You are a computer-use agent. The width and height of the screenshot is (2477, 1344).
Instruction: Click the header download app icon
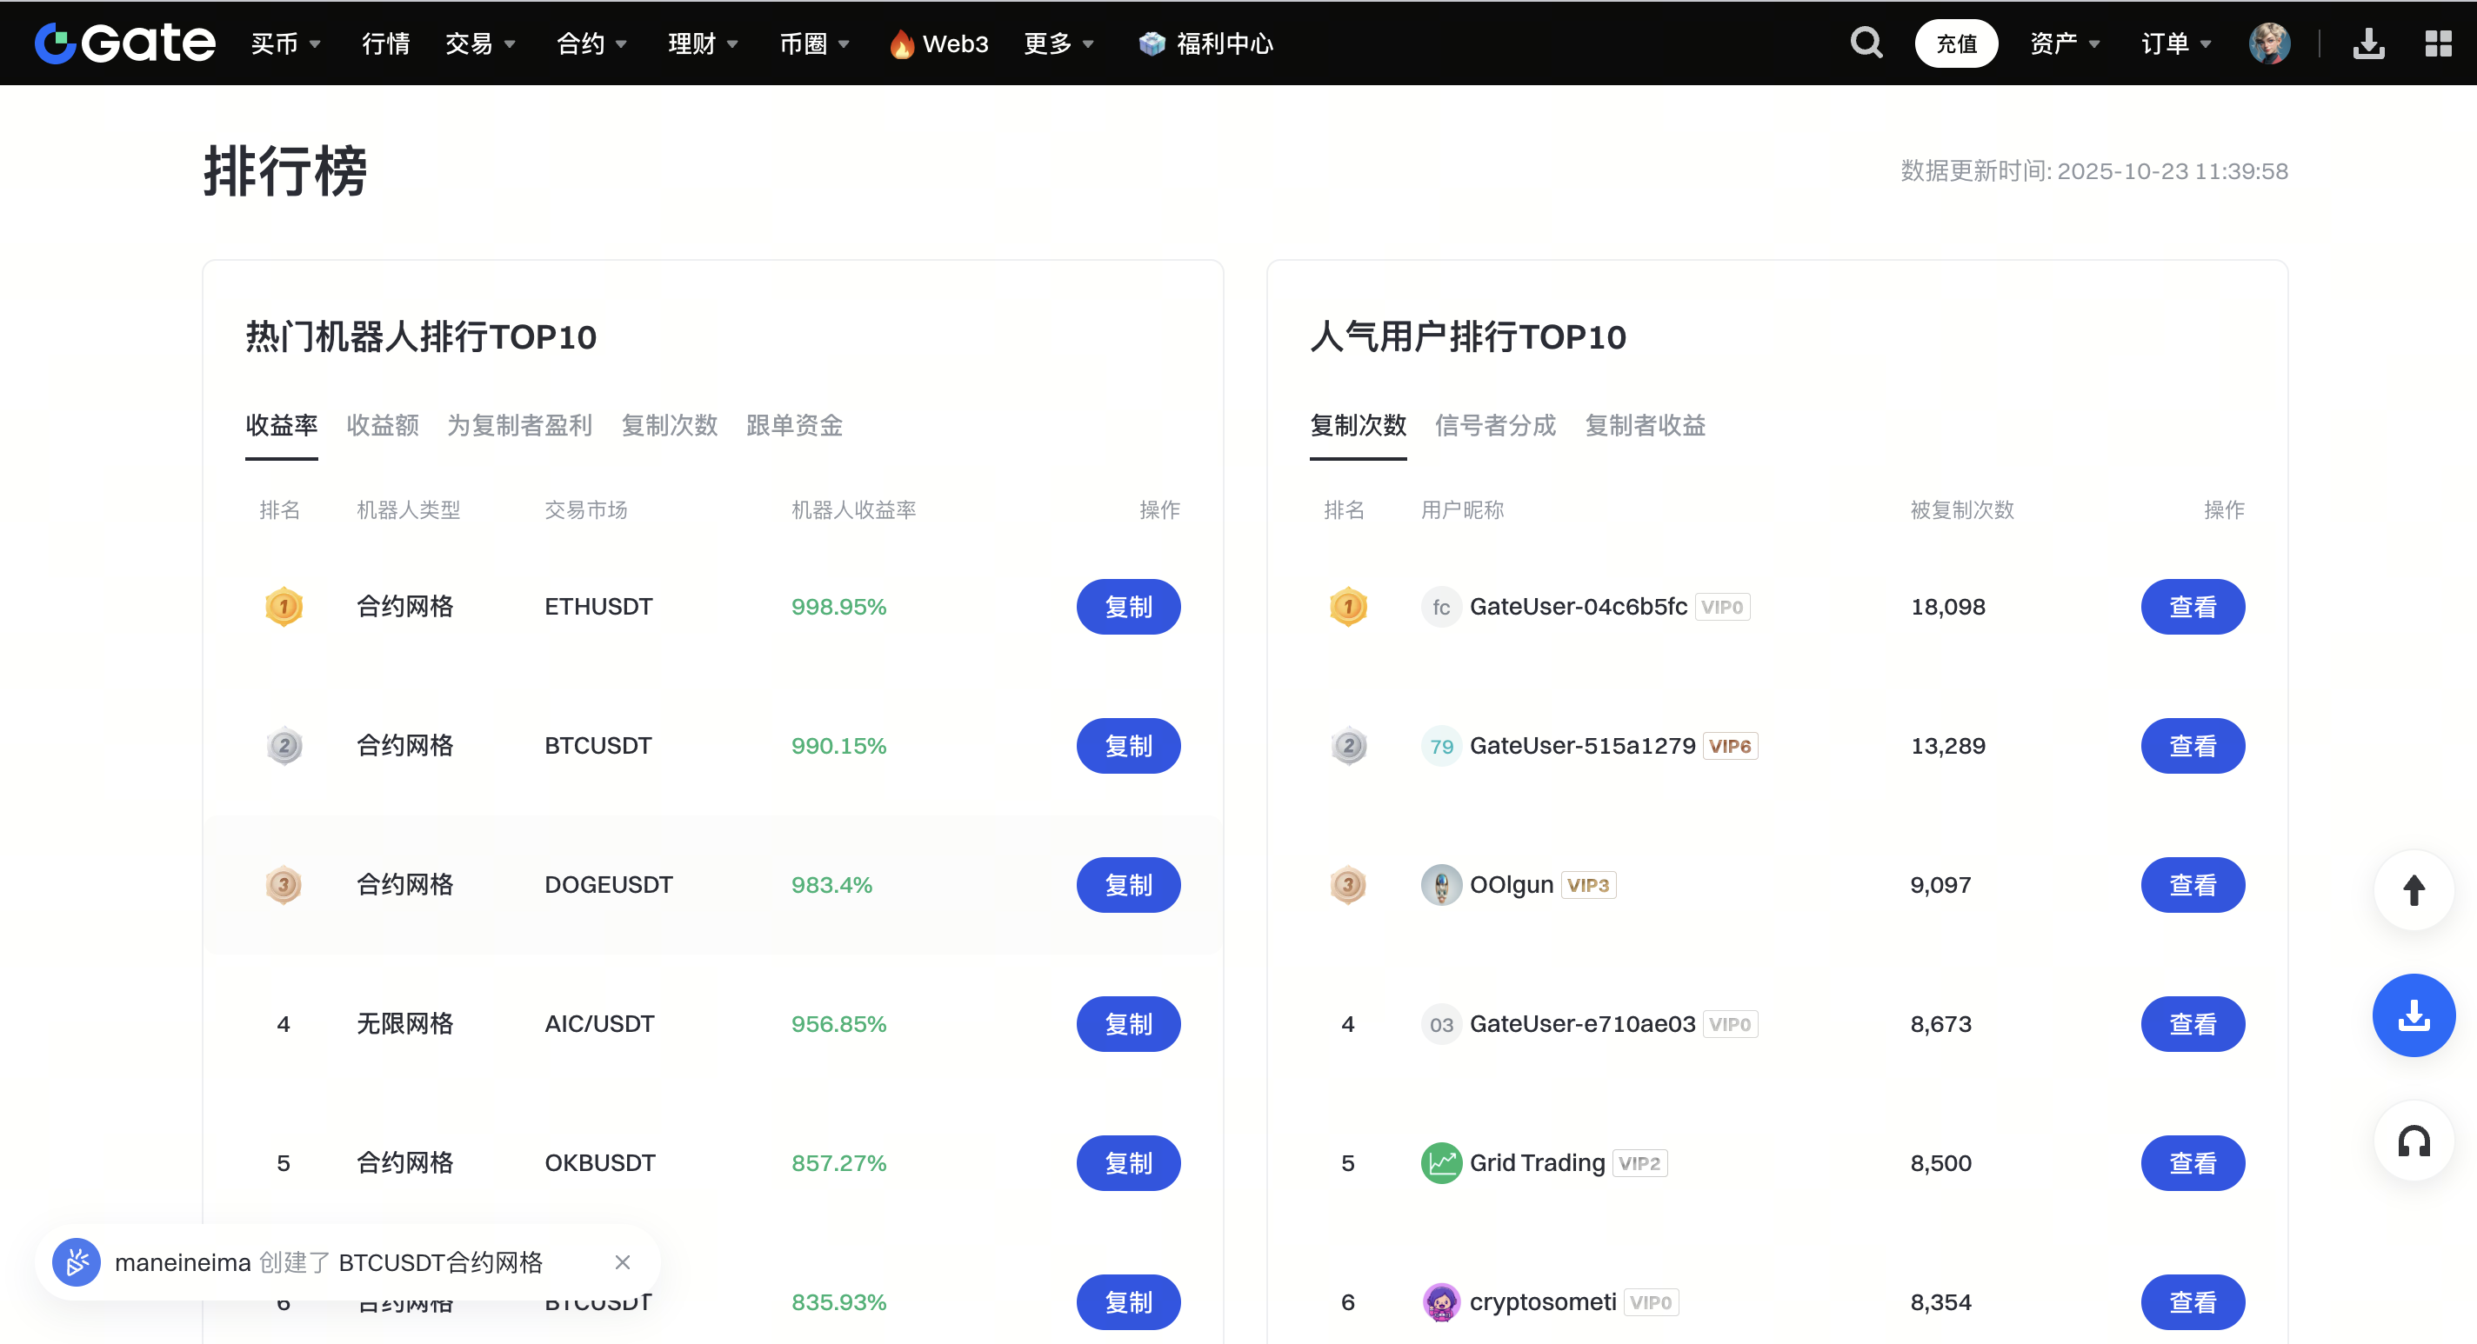point(2368,43)
